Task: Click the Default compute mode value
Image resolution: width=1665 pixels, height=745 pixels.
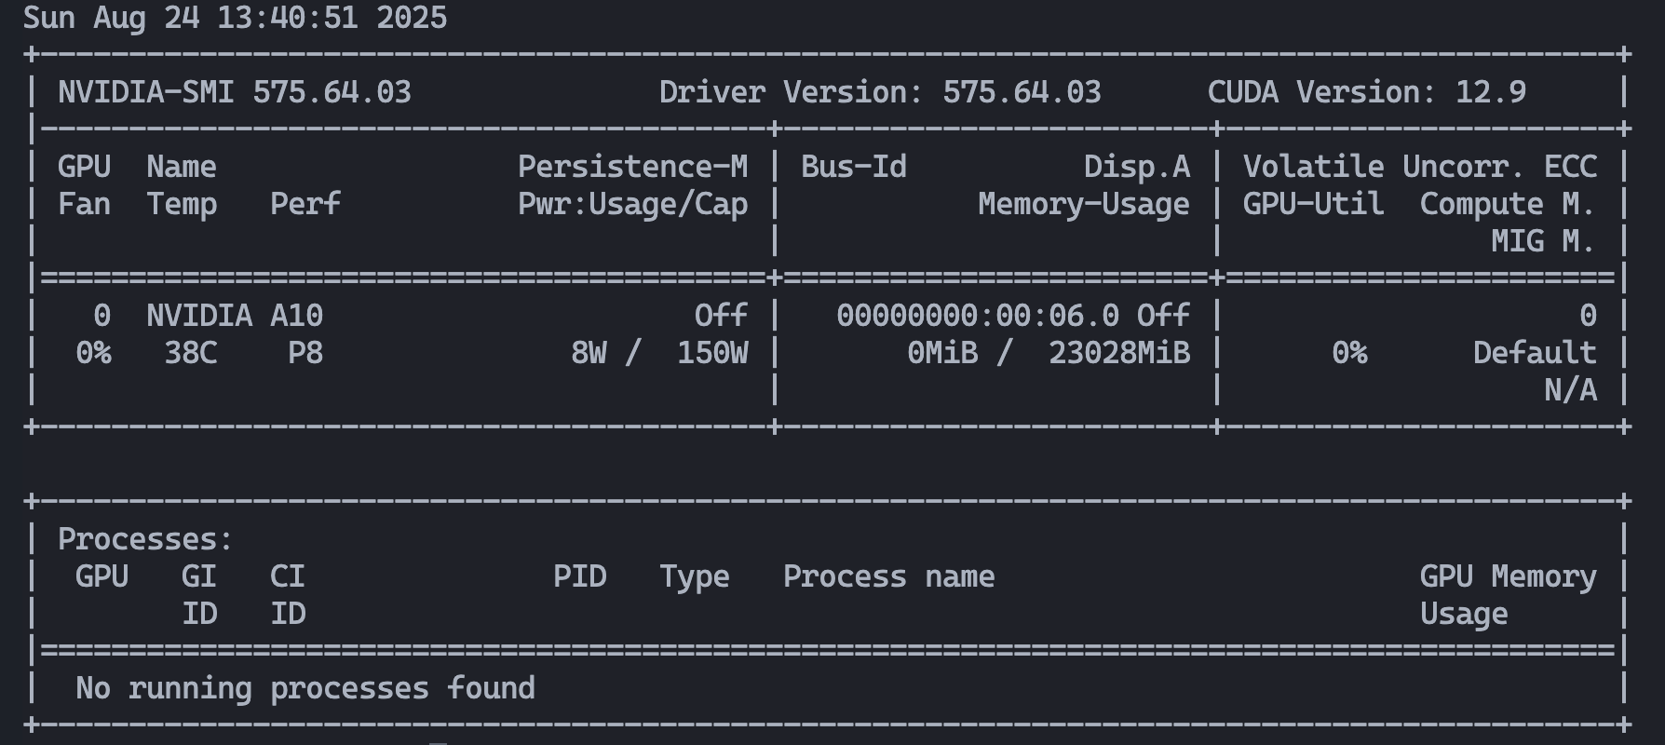Action: click(1534, 353)
